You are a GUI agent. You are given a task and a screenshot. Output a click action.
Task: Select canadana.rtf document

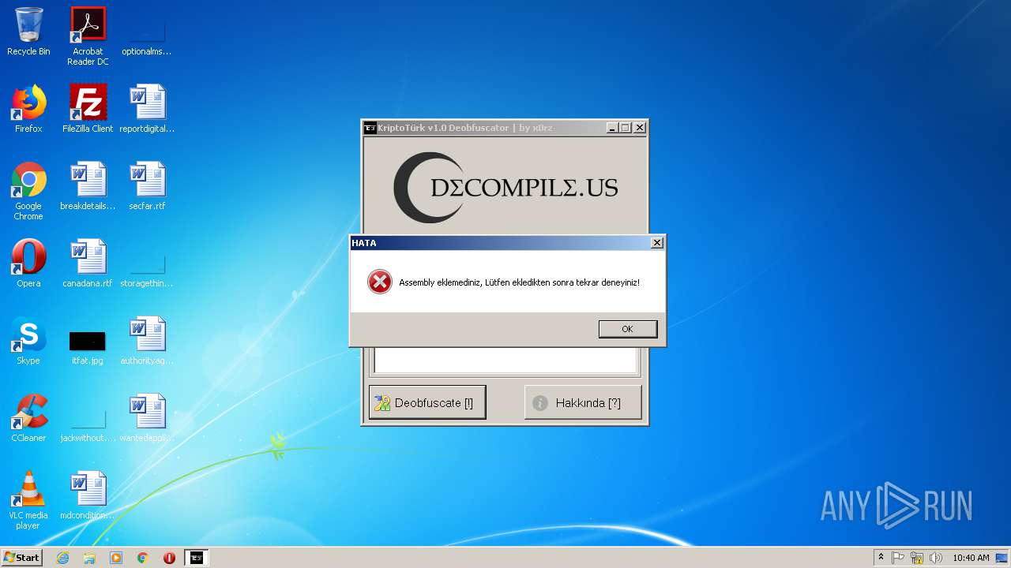pyautogui.click(x=88, y=263)
